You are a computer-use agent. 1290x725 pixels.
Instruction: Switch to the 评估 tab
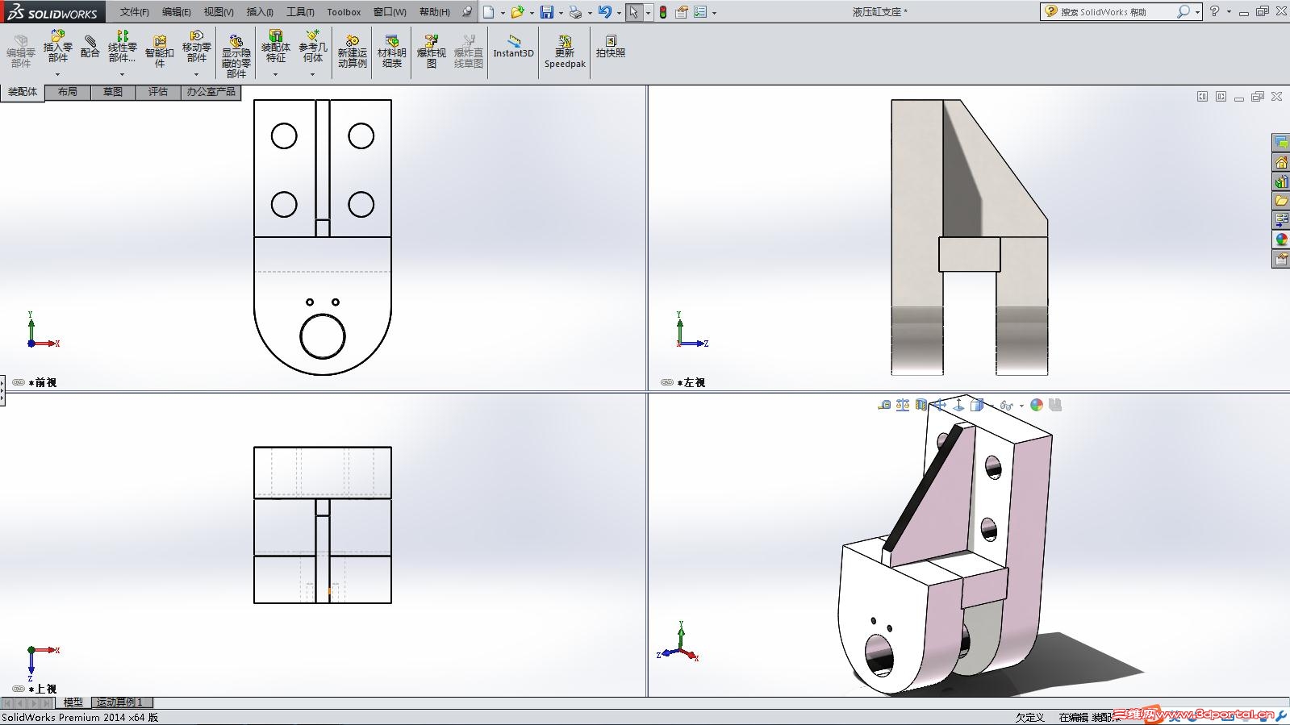tap(158, 92)
